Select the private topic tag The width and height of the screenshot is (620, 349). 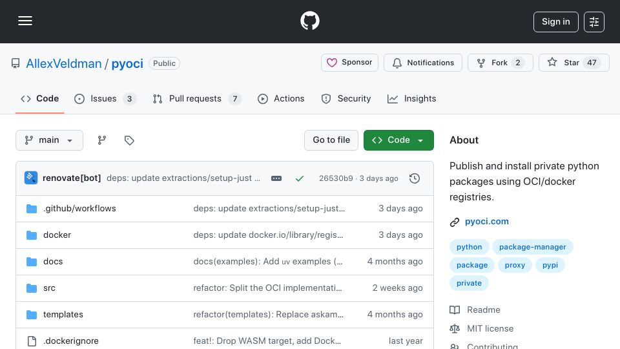[469, 283]
